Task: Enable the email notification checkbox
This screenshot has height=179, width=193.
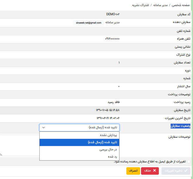Action: click(x=188, y=162)
